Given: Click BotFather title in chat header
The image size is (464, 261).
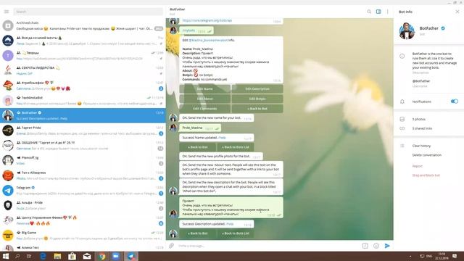Looking at the screenshot, I should pos(177,9).
